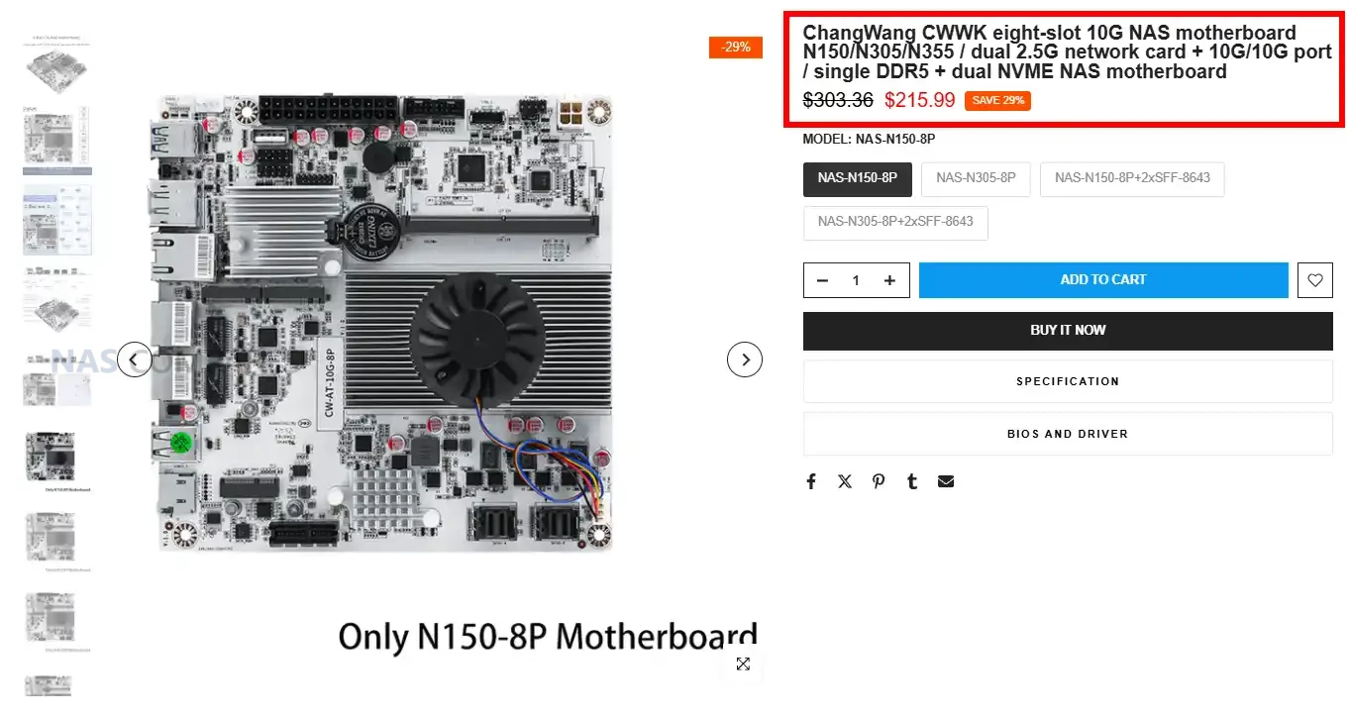Go to next product image arrow
This screenshot has width=1349, height=718.
[745, 359]
